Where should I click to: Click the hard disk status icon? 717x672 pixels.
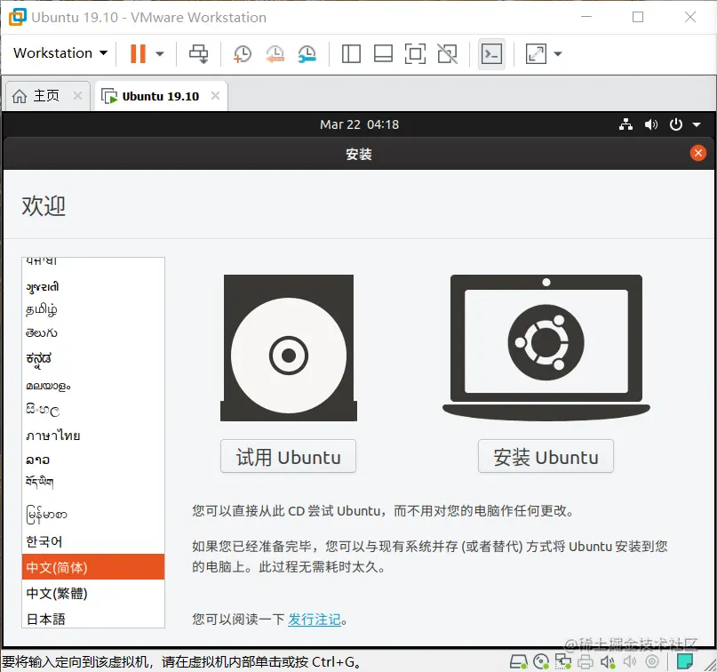(518, 662)
